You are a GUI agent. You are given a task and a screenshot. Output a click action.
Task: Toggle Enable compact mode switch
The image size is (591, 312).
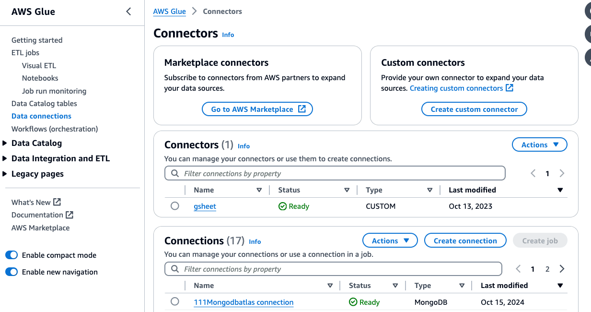[x=12, y=255]
